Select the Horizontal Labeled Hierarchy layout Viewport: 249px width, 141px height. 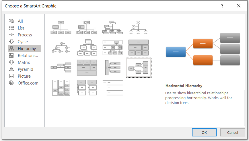pos(61,87)
